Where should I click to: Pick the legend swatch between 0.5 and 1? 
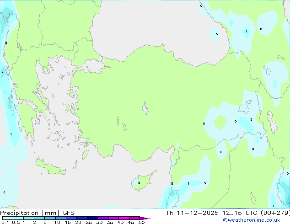tap(18, 218)
